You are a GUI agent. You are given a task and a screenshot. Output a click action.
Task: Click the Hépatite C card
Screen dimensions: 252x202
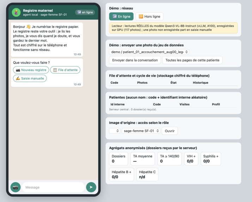[147, 175]
